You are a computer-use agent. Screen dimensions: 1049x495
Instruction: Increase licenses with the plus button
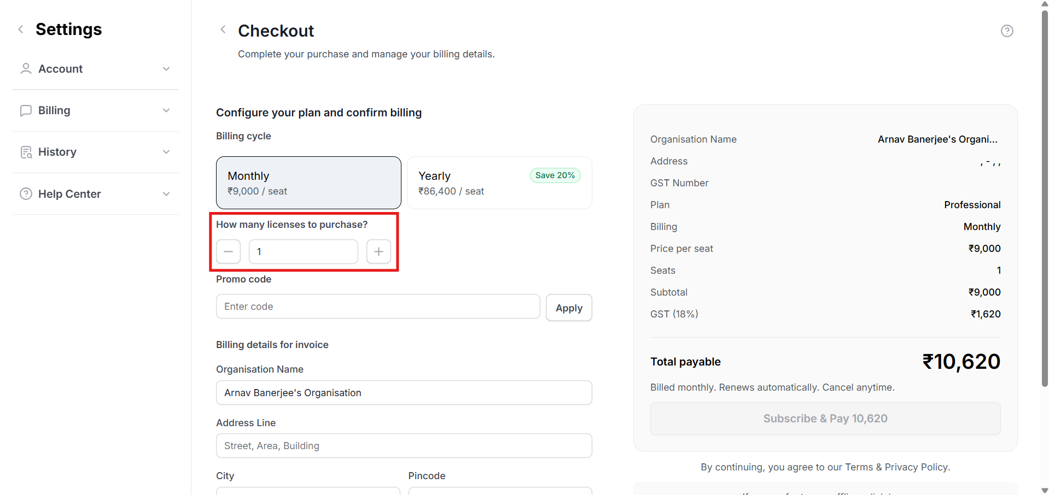tap(378, 252)
